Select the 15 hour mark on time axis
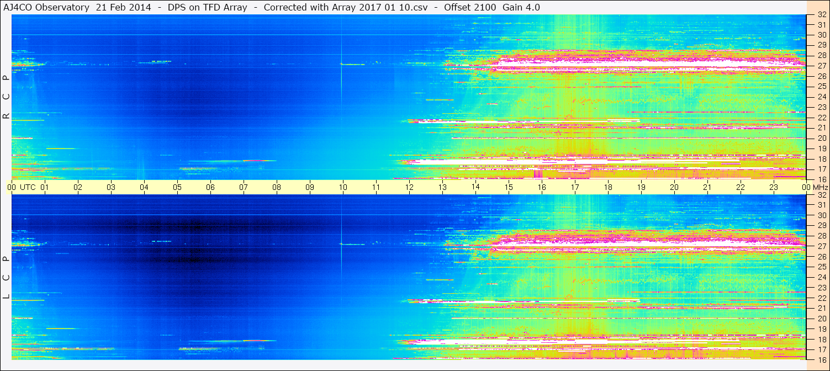The width and height of the screenshot is (830, 371). [x=509, y=187]
